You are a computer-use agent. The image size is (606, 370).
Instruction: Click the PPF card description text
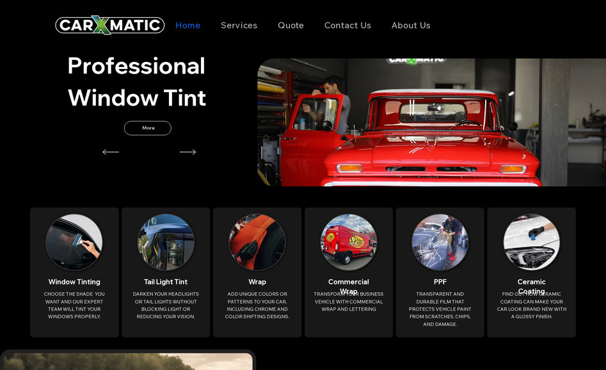[x=440, y=309]
